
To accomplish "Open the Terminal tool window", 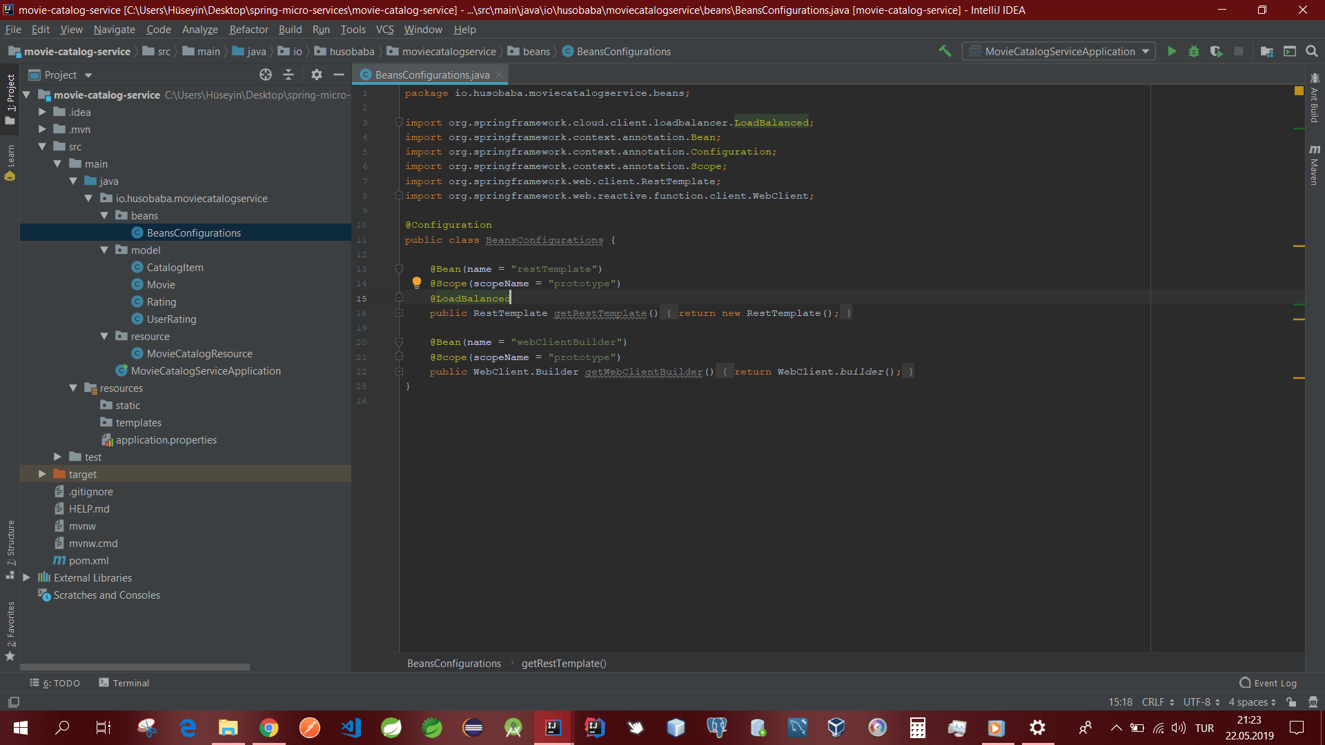I will coord(124,683).
